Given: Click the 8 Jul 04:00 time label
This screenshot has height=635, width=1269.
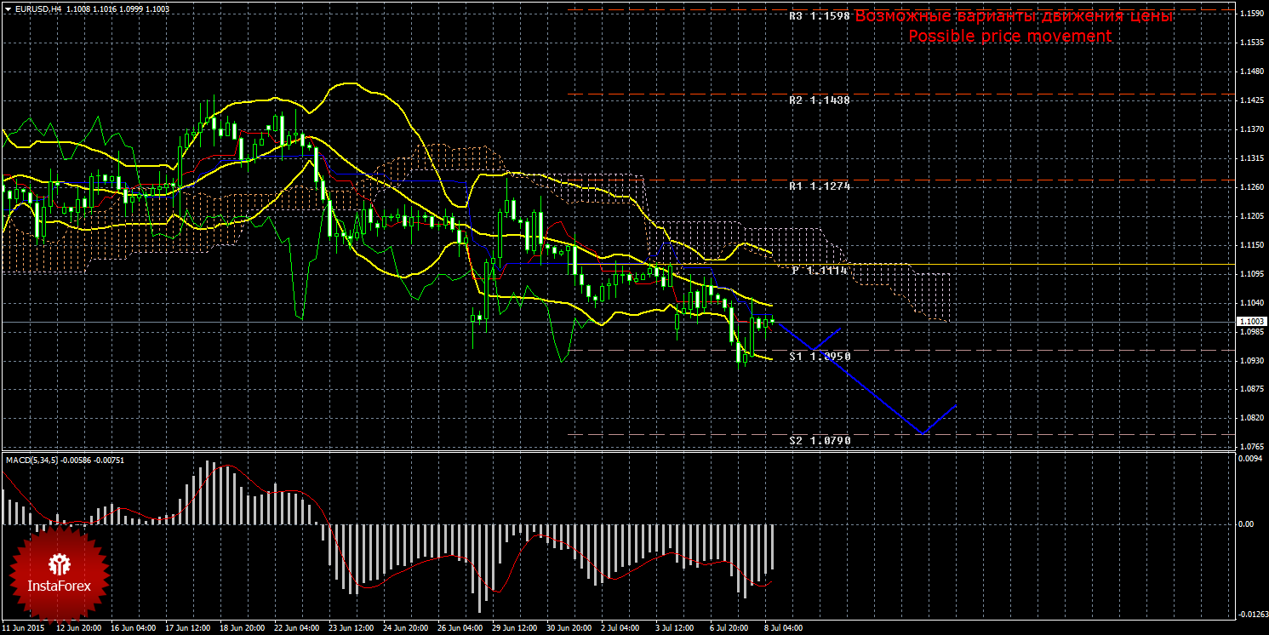Looking at the screenshot, I should (782, 628).
